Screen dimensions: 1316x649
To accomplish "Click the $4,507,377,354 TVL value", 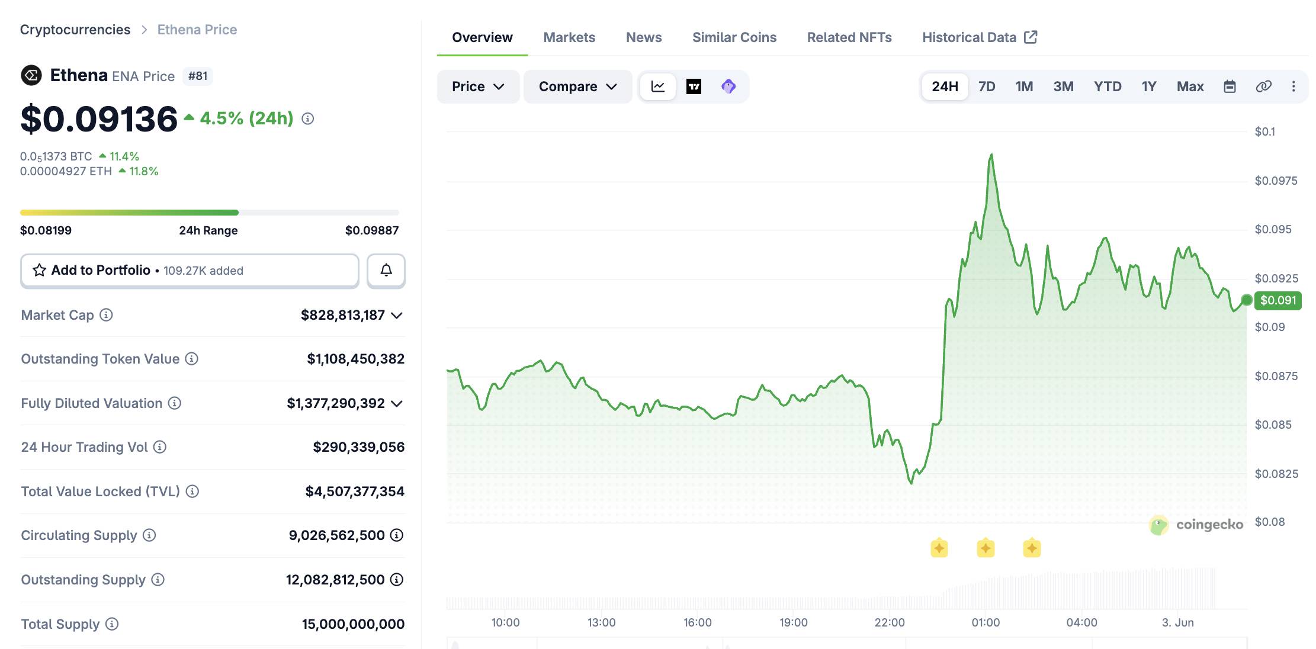I will click(x=355, y=491).
